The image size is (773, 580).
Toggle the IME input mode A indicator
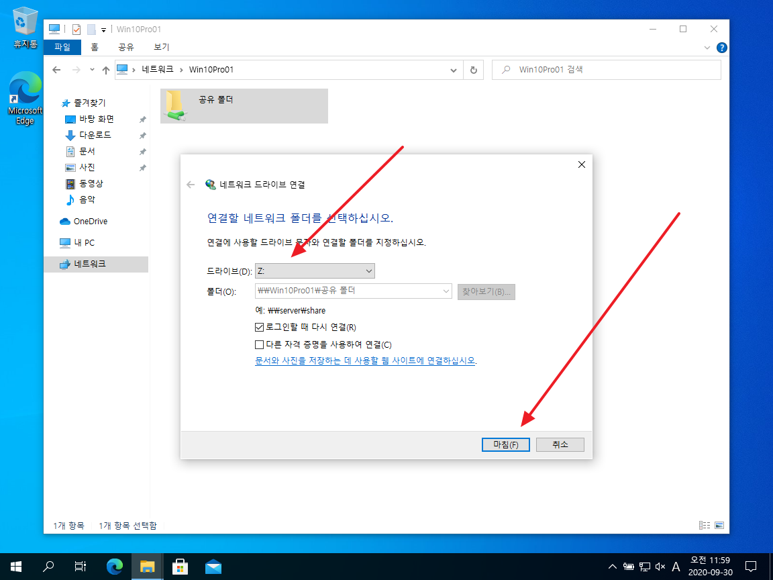(676, 567)
